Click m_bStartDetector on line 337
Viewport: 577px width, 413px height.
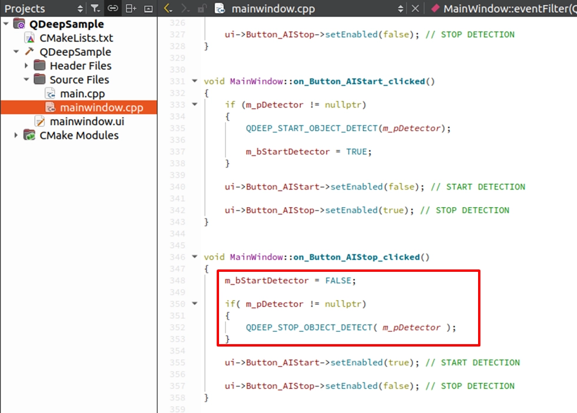(x=288, y=152)
